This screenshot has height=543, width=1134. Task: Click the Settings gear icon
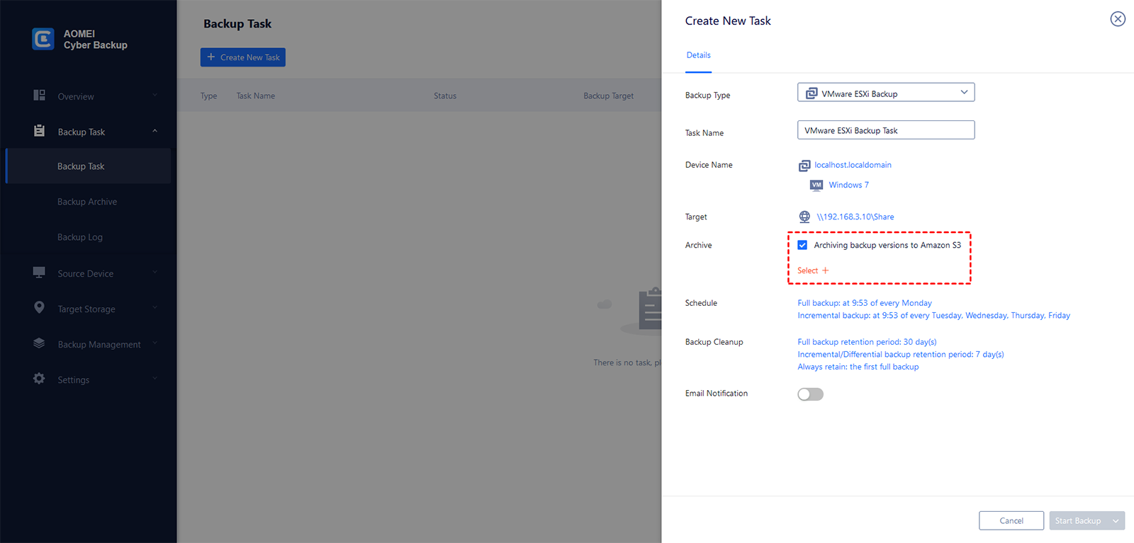tap(39, 379)
